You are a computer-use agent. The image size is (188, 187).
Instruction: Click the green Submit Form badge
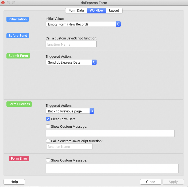pos(18,56)
